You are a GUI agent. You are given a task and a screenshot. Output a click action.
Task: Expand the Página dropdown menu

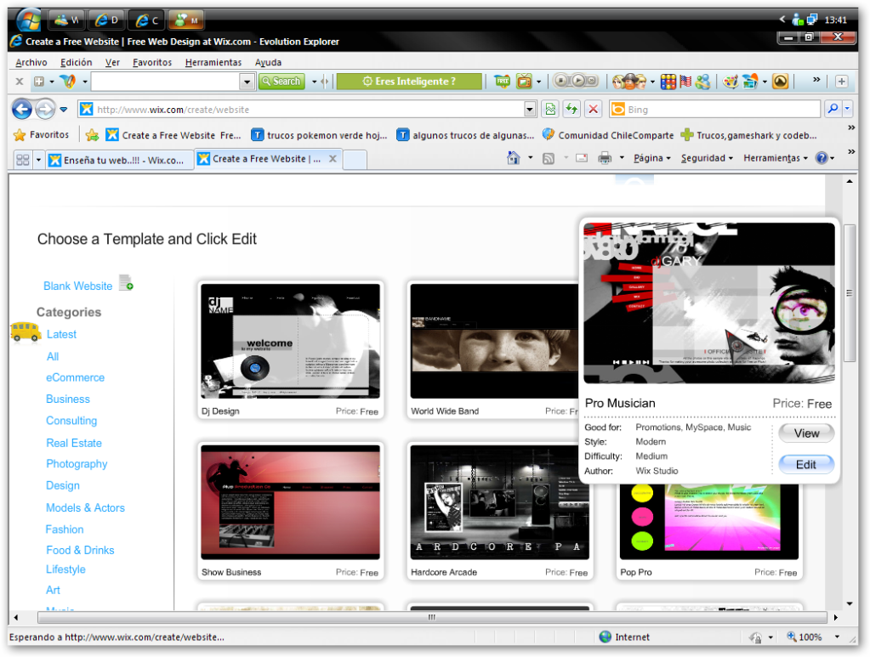(x=652, y=159)
